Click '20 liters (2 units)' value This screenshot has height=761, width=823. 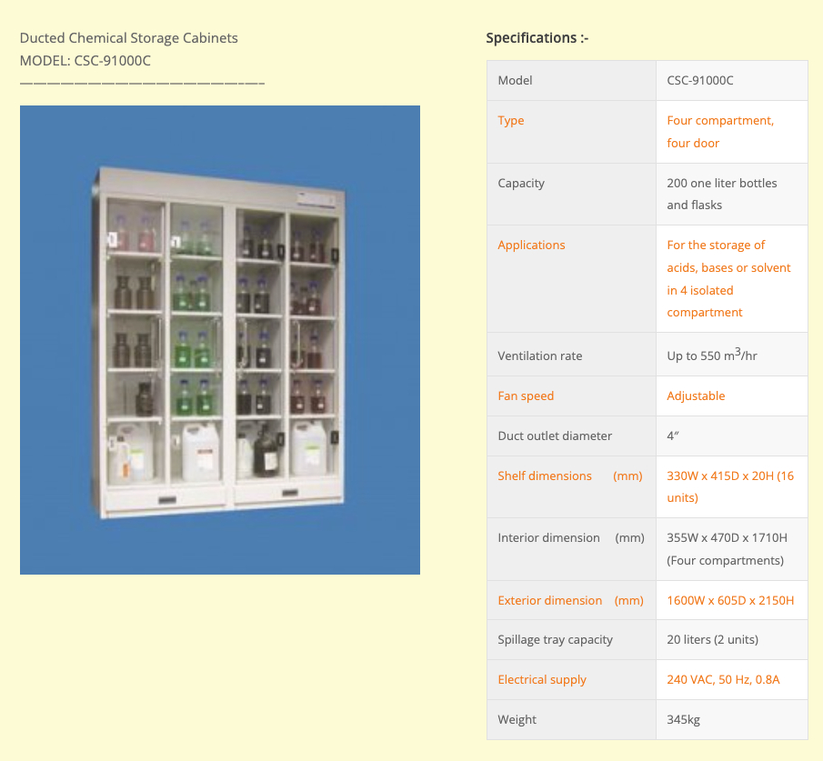coord(712,640)
